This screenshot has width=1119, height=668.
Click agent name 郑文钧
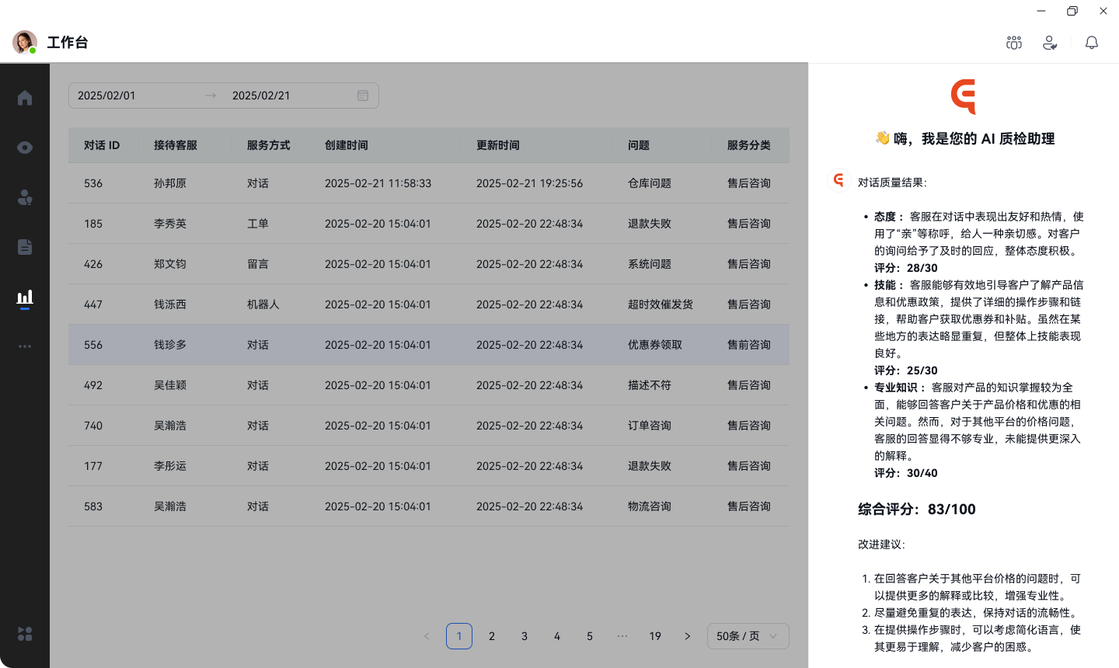coord(170,264)
